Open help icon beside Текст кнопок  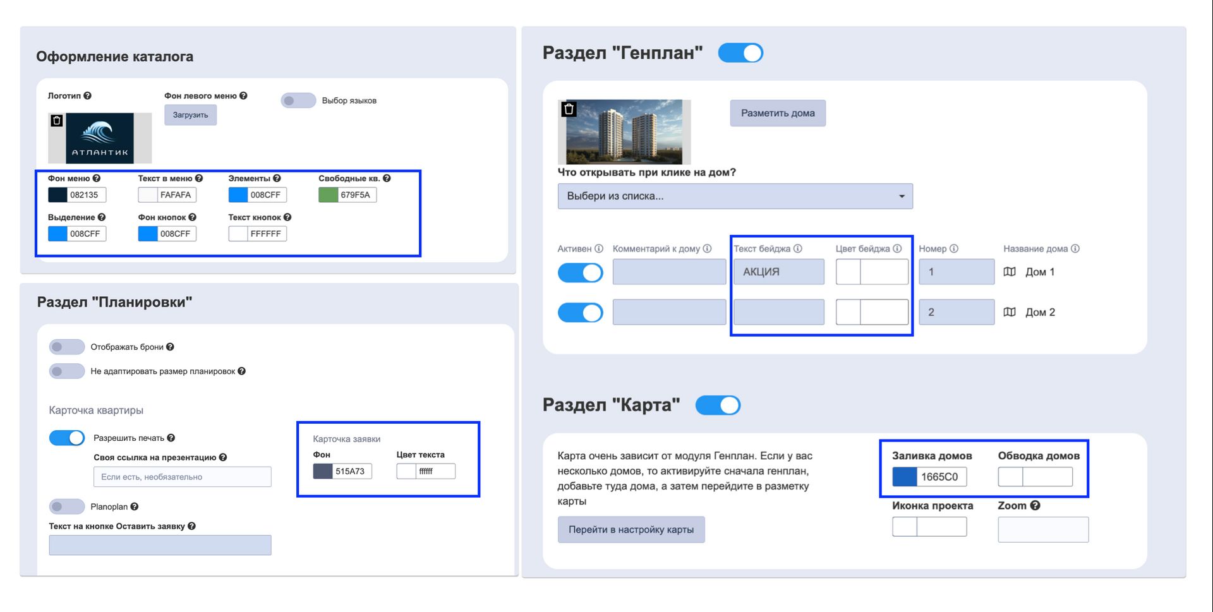(x=287, y=217)
